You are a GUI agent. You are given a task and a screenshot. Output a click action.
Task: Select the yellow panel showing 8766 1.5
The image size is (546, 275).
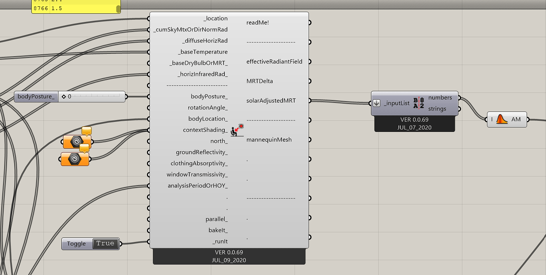click(x=75, y=8)
